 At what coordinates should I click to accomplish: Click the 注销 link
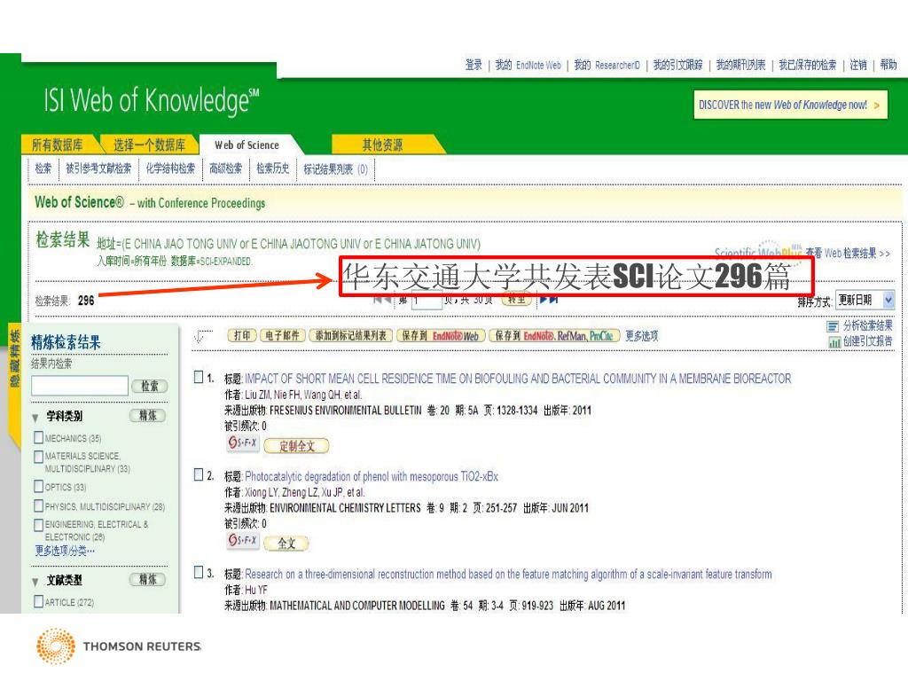(x=858, y=65)
